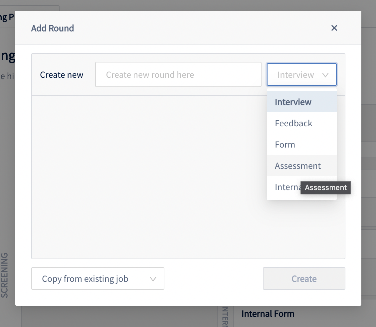This screenshot has height=327, width=376.
Task: Select Interview from the type list
Action: pos(302,102)
